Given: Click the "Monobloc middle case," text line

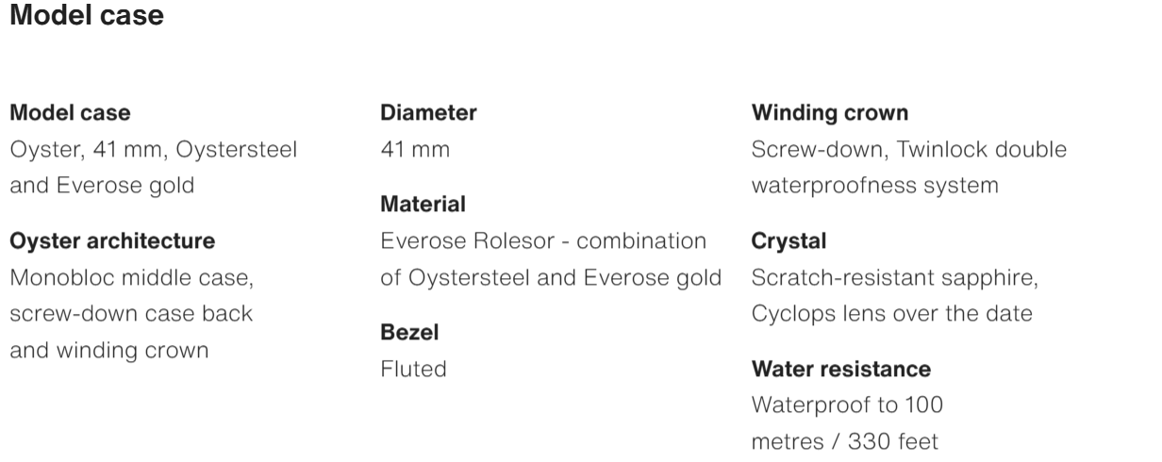Looking at the screenshot, I should [131, 278].
